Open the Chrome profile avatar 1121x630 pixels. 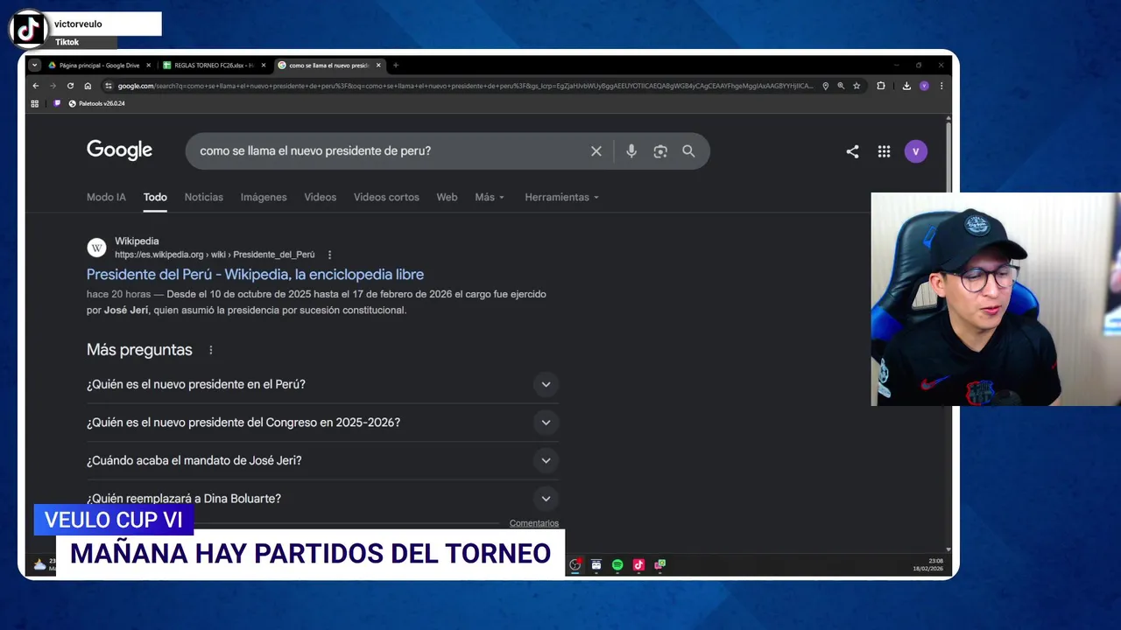point(924,86)
